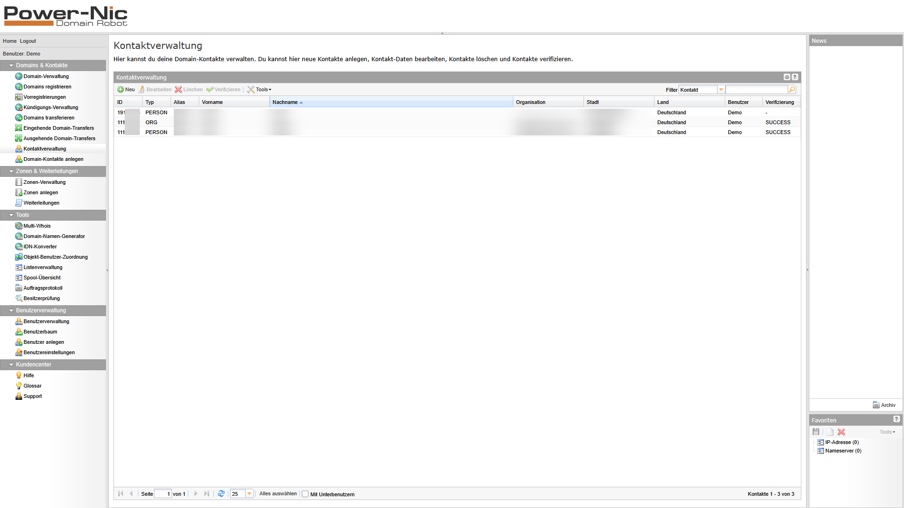Sort by the Nachname column header
This screenshot has width=904, height=508.
[285, 102]
